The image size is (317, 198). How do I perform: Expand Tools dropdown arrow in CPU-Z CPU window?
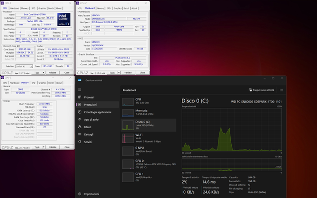point(44,73)
